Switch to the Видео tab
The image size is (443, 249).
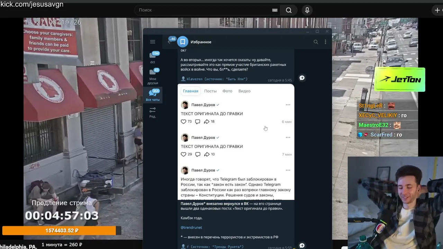[244, 91]
